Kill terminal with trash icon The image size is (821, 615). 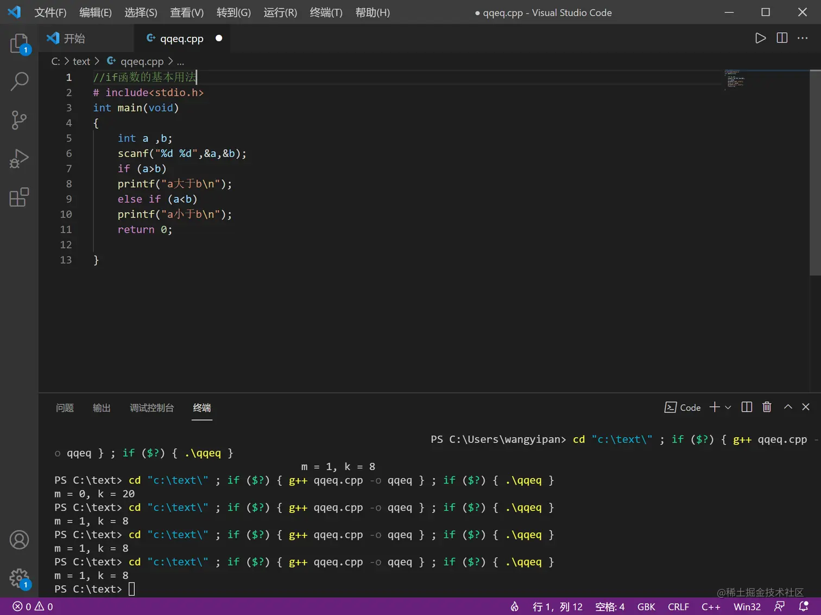point(767,407)
